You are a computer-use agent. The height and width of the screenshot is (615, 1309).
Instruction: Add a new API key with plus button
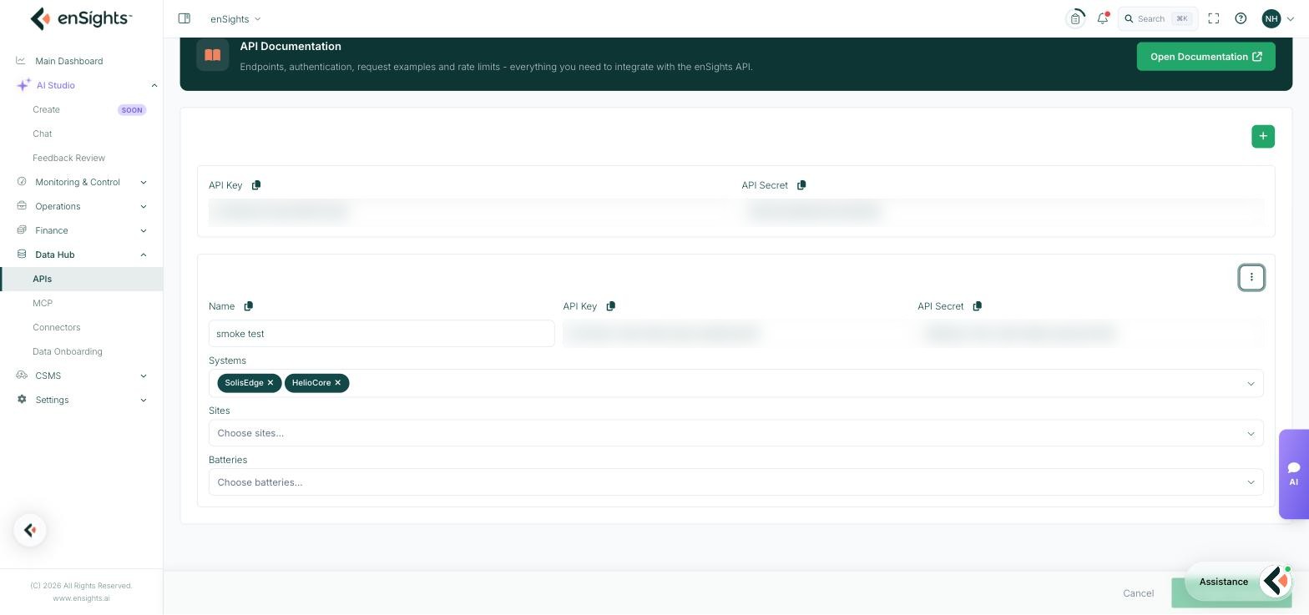click(x=1263, y=136)
